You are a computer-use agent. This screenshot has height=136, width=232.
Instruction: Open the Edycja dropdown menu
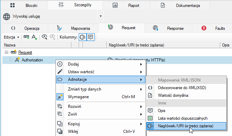coord(11,37)
